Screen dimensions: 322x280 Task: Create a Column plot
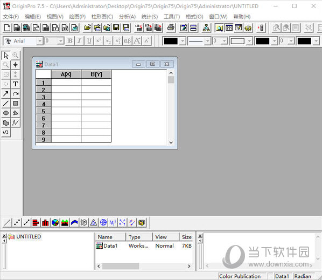click(46, 223)
